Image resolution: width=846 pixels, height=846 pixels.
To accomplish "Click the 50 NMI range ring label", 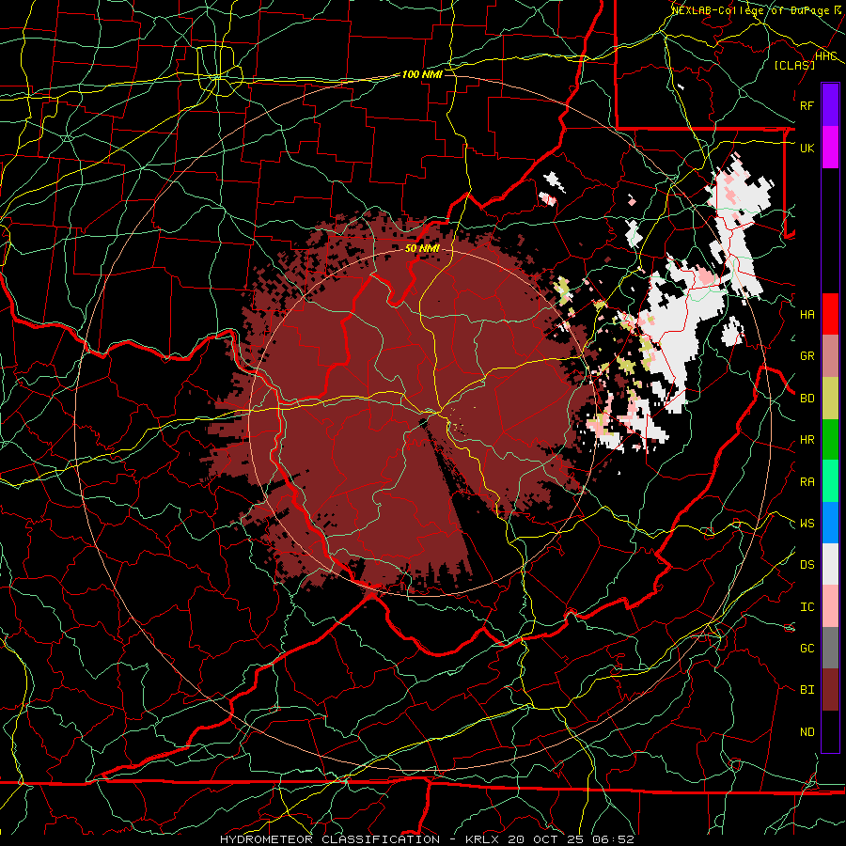I will click(422, 249).
